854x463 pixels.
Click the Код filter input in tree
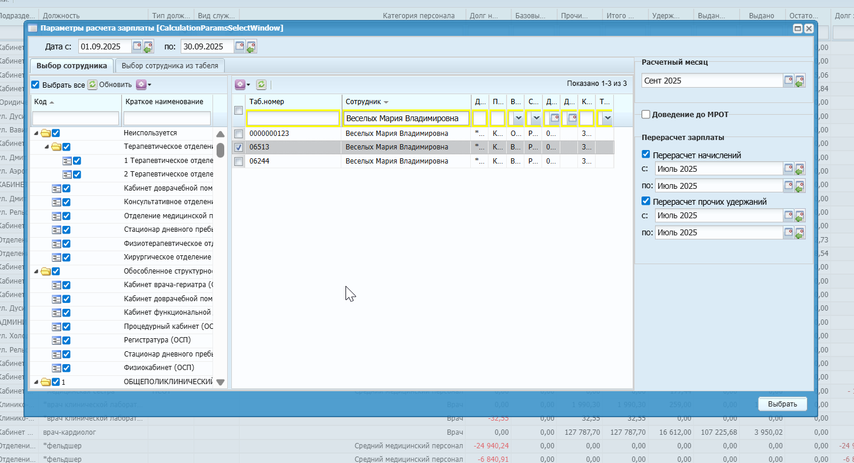pyautogui.click(x=76, y=118)
